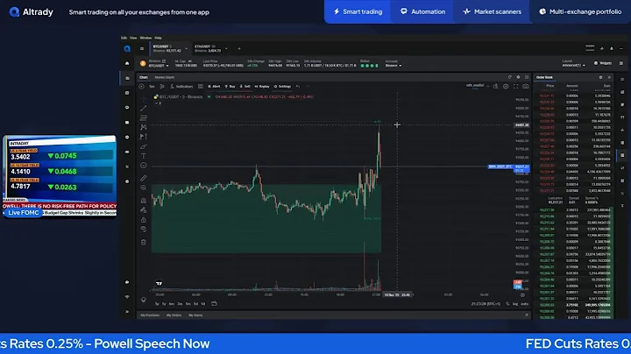Select the text annotation tool

pos(143,156)
